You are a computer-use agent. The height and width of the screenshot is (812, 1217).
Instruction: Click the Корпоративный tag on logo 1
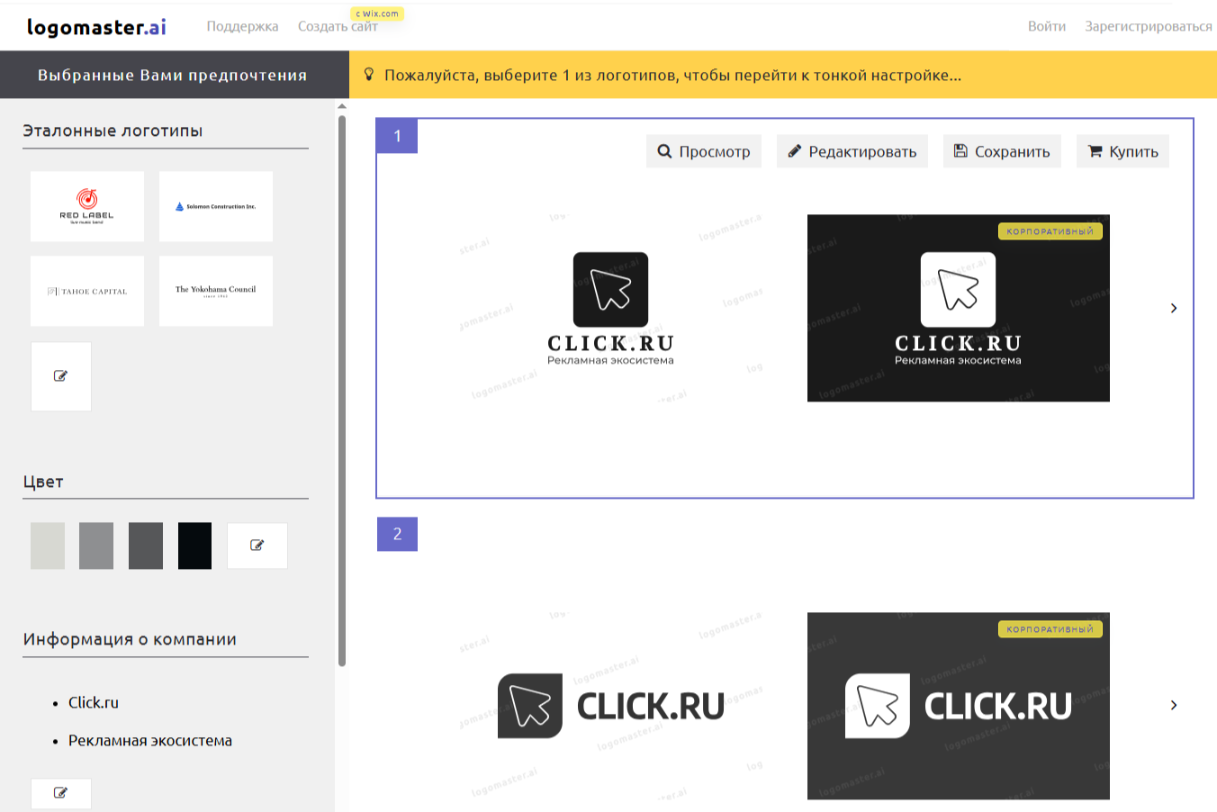click(1050, 231)
